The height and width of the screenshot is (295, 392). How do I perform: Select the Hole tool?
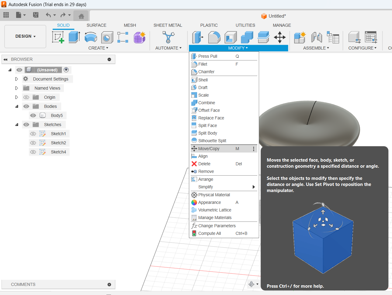coord(107,37)
